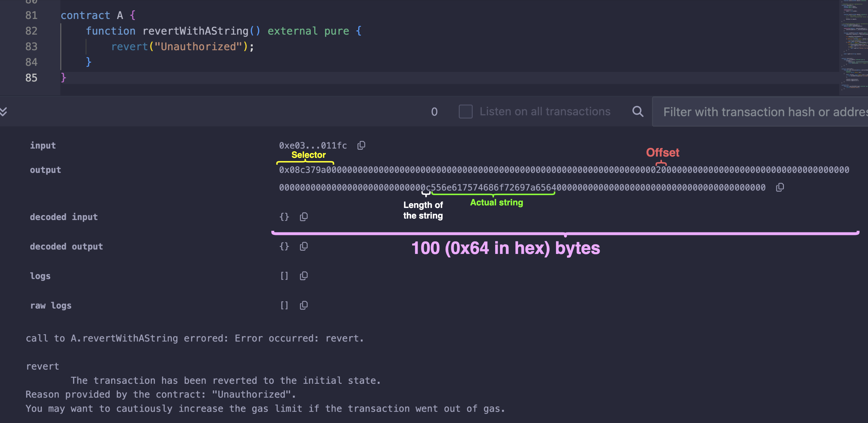Click the decoded output curly braces button
This screenshot has height=423, width=868.
point(285,246)
